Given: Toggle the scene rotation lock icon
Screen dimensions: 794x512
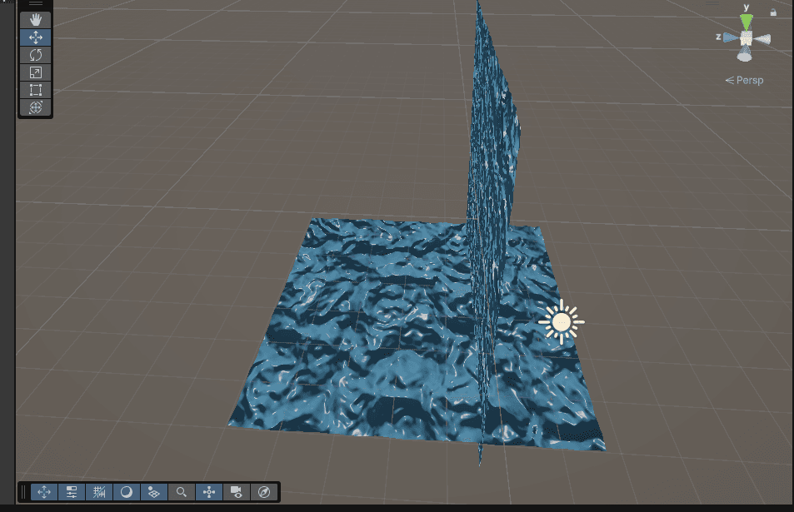Looking at the screenshot, I should coord(773,12).
